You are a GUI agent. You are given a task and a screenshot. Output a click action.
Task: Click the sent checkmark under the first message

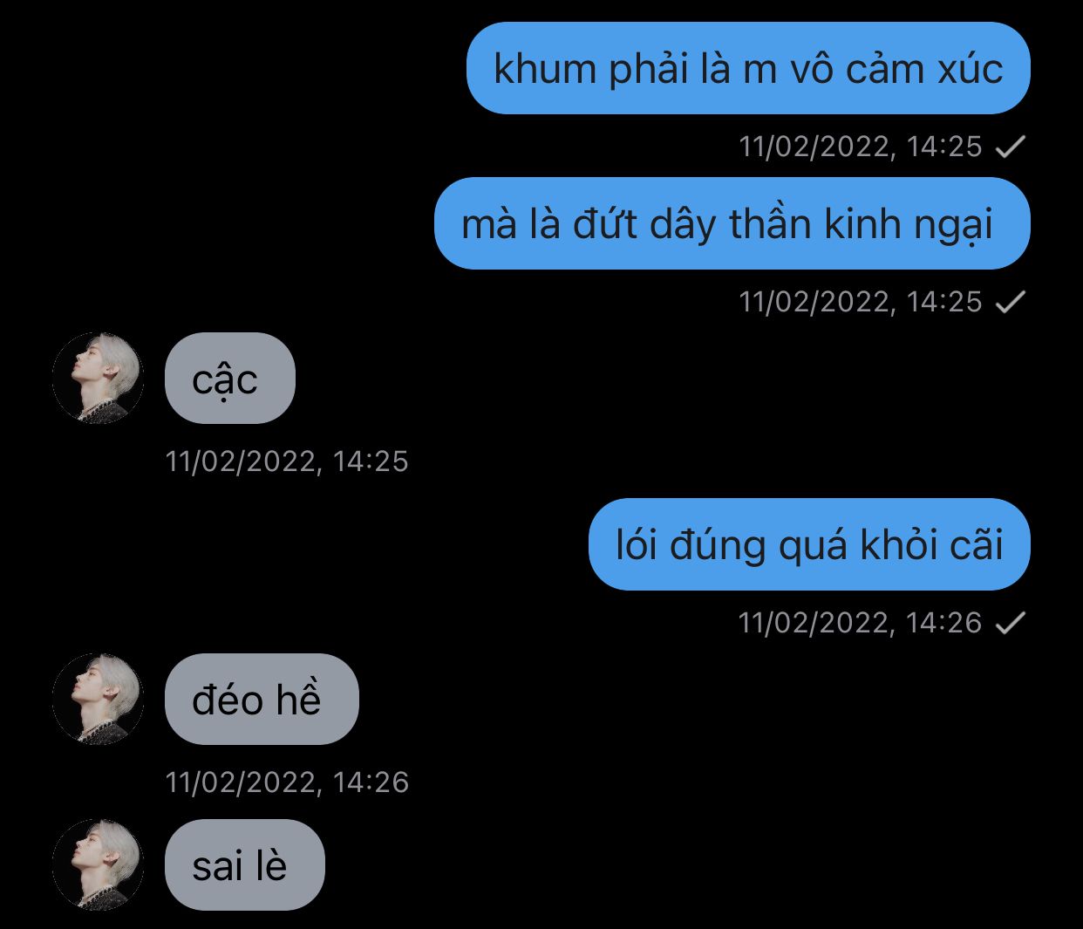[x=1011, y=147]
